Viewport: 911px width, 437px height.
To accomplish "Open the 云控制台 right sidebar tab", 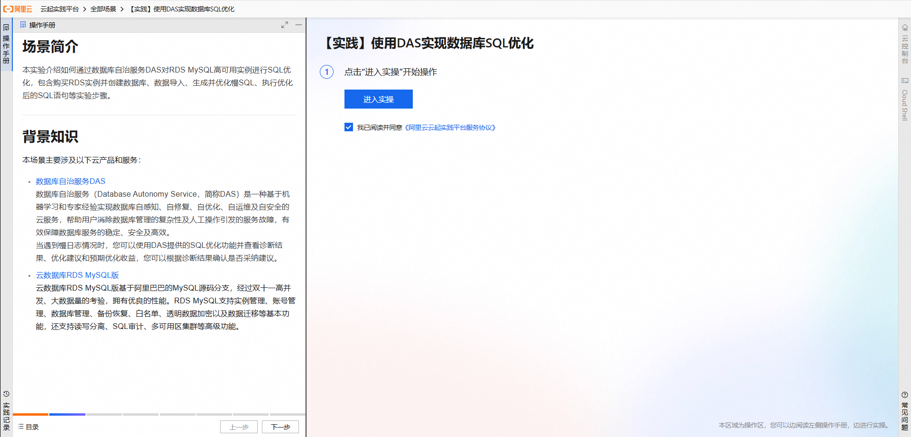I will pyautogui.click(x=905, y=44).
